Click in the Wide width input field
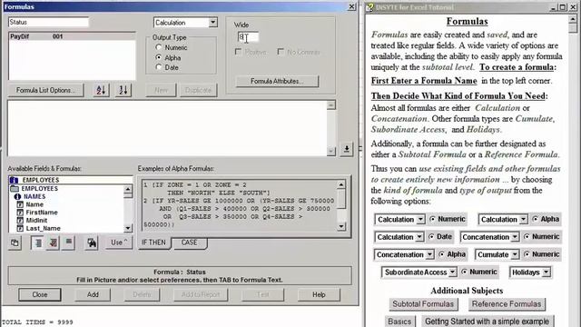This screenshot has height=327, width=581. [248, 37]
